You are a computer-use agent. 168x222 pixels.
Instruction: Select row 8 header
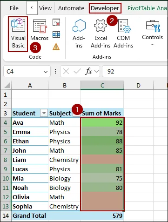6,160
